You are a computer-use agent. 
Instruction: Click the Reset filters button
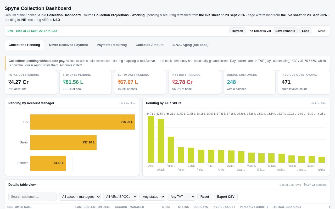(x=205, y=197)
